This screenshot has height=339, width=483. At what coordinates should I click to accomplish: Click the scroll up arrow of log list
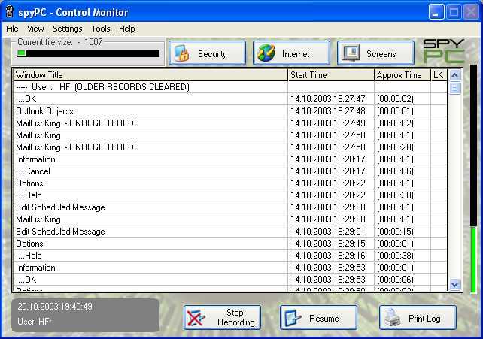(x=454, y=75)
